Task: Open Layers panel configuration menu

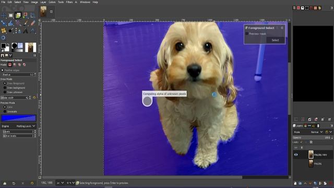Action: coord(332,126)
